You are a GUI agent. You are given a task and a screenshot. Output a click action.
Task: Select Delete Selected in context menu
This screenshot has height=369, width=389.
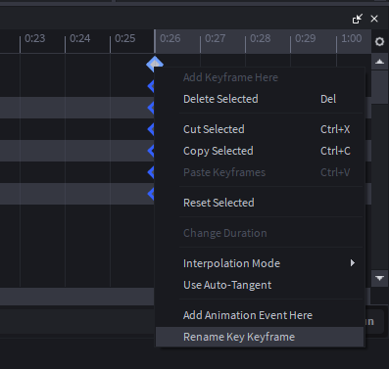pyautogui.click(x=260, y=99)
